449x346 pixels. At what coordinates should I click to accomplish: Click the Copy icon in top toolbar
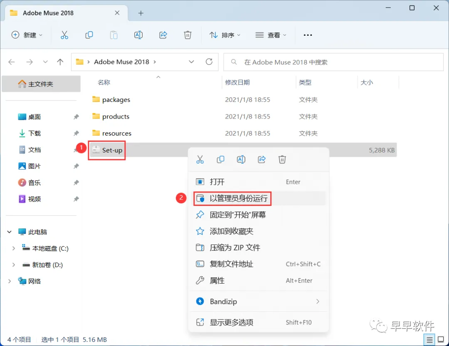point(89,35)
